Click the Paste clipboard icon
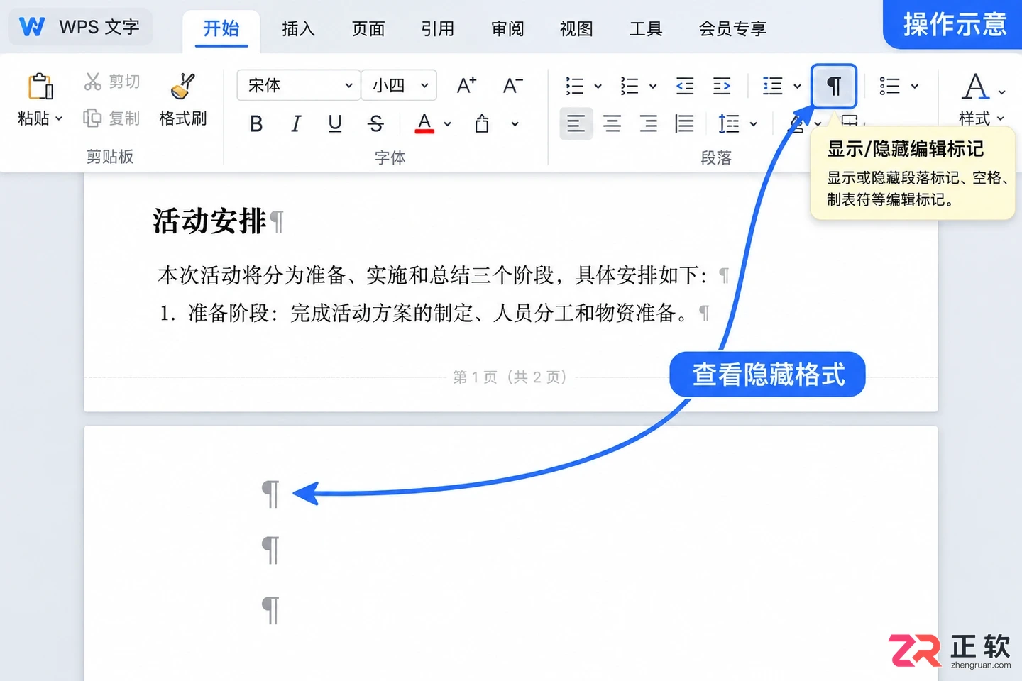This screenshot has height=681, width=1022. point(40,86)
